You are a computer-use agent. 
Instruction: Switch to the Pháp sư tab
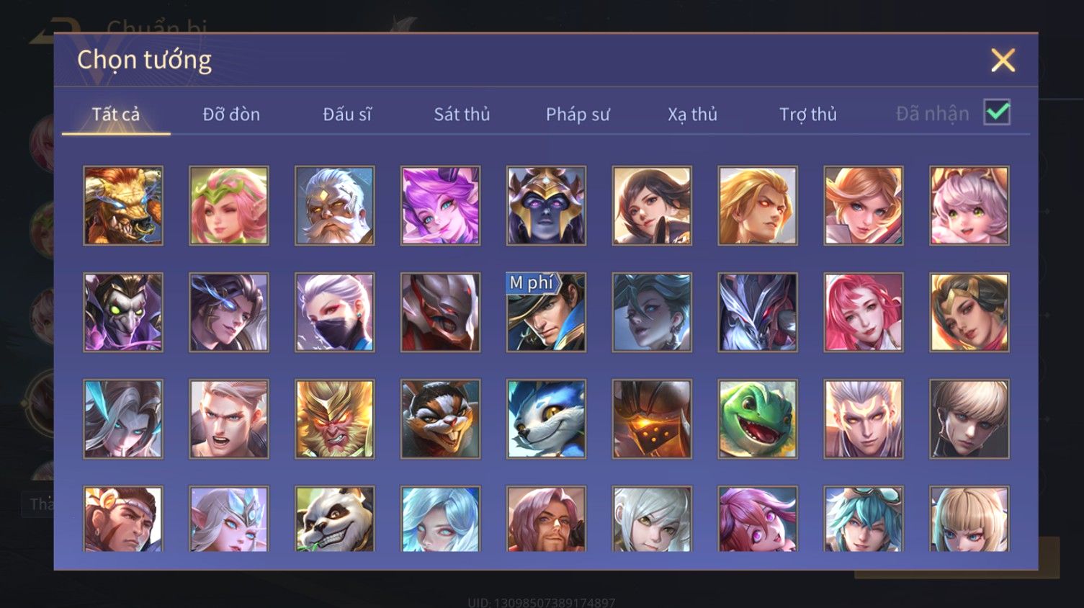tap(578, 114)
